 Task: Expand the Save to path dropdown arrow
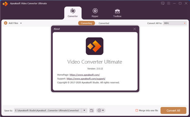pos(84,110)
